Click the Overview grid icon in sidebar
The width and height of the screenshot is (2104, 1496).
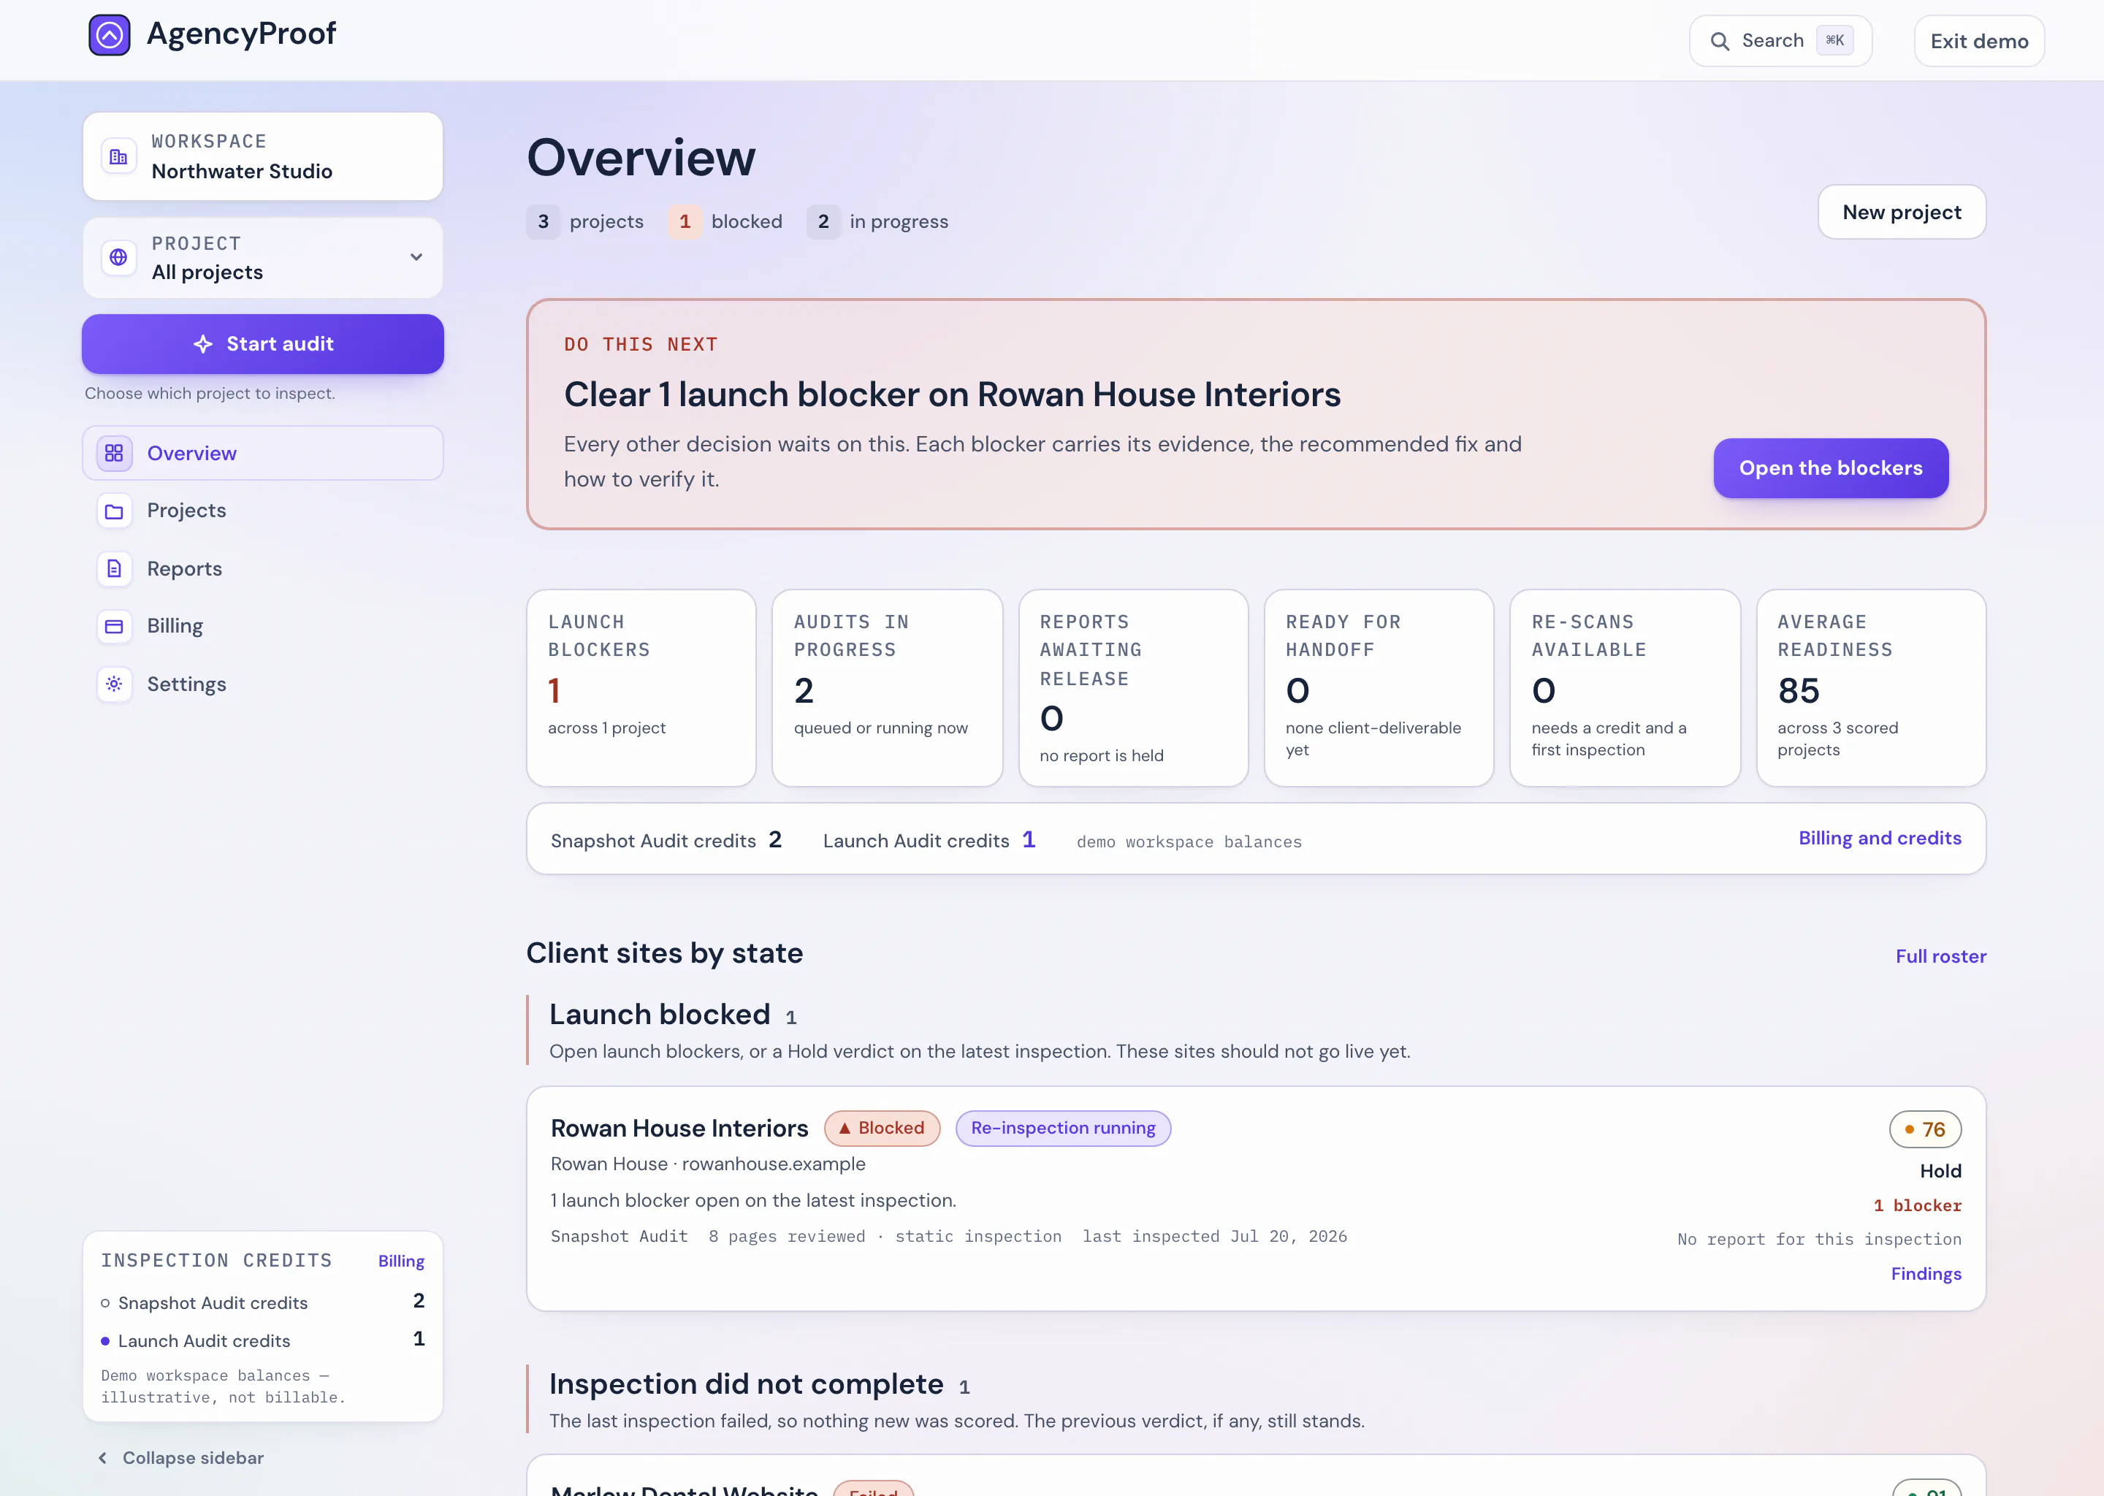(x=114, y=453)
